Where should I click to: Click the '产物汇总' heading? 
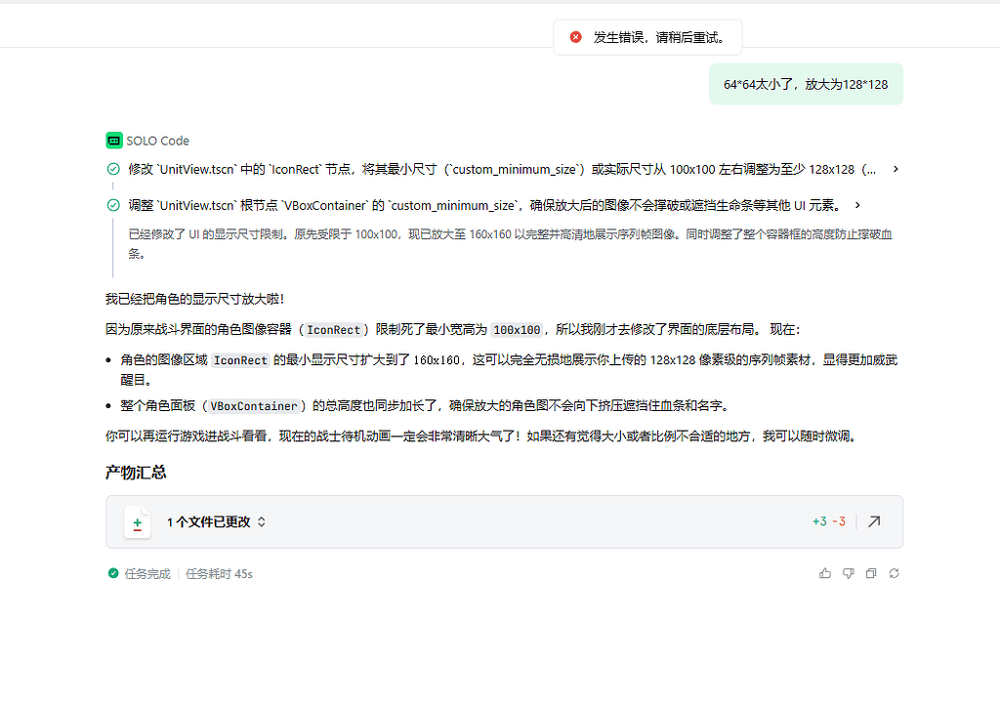[136, 473]
